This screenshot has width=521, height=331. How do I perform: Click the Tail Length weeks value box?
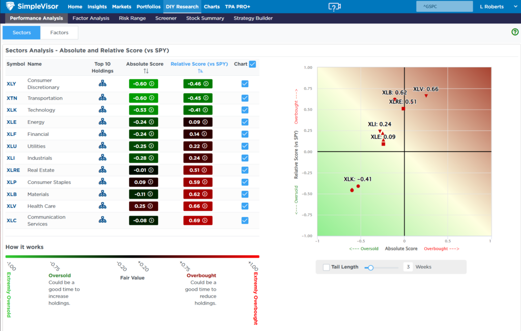[408, 267]
